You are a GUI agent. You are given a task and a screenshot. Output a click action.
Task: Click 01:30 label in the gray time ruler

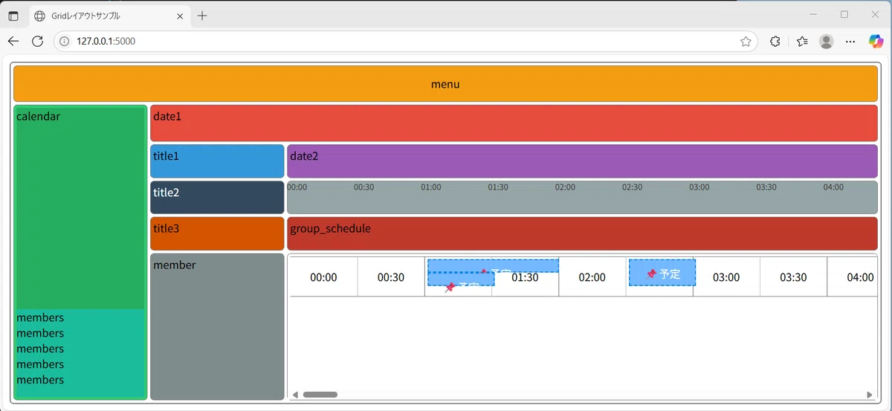(x=498, y=187)
